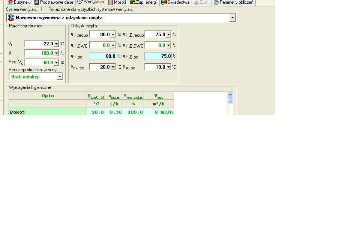Click the Podstawowe dane document icon
This screenshot has width=360, height=225.
(37, 2)
